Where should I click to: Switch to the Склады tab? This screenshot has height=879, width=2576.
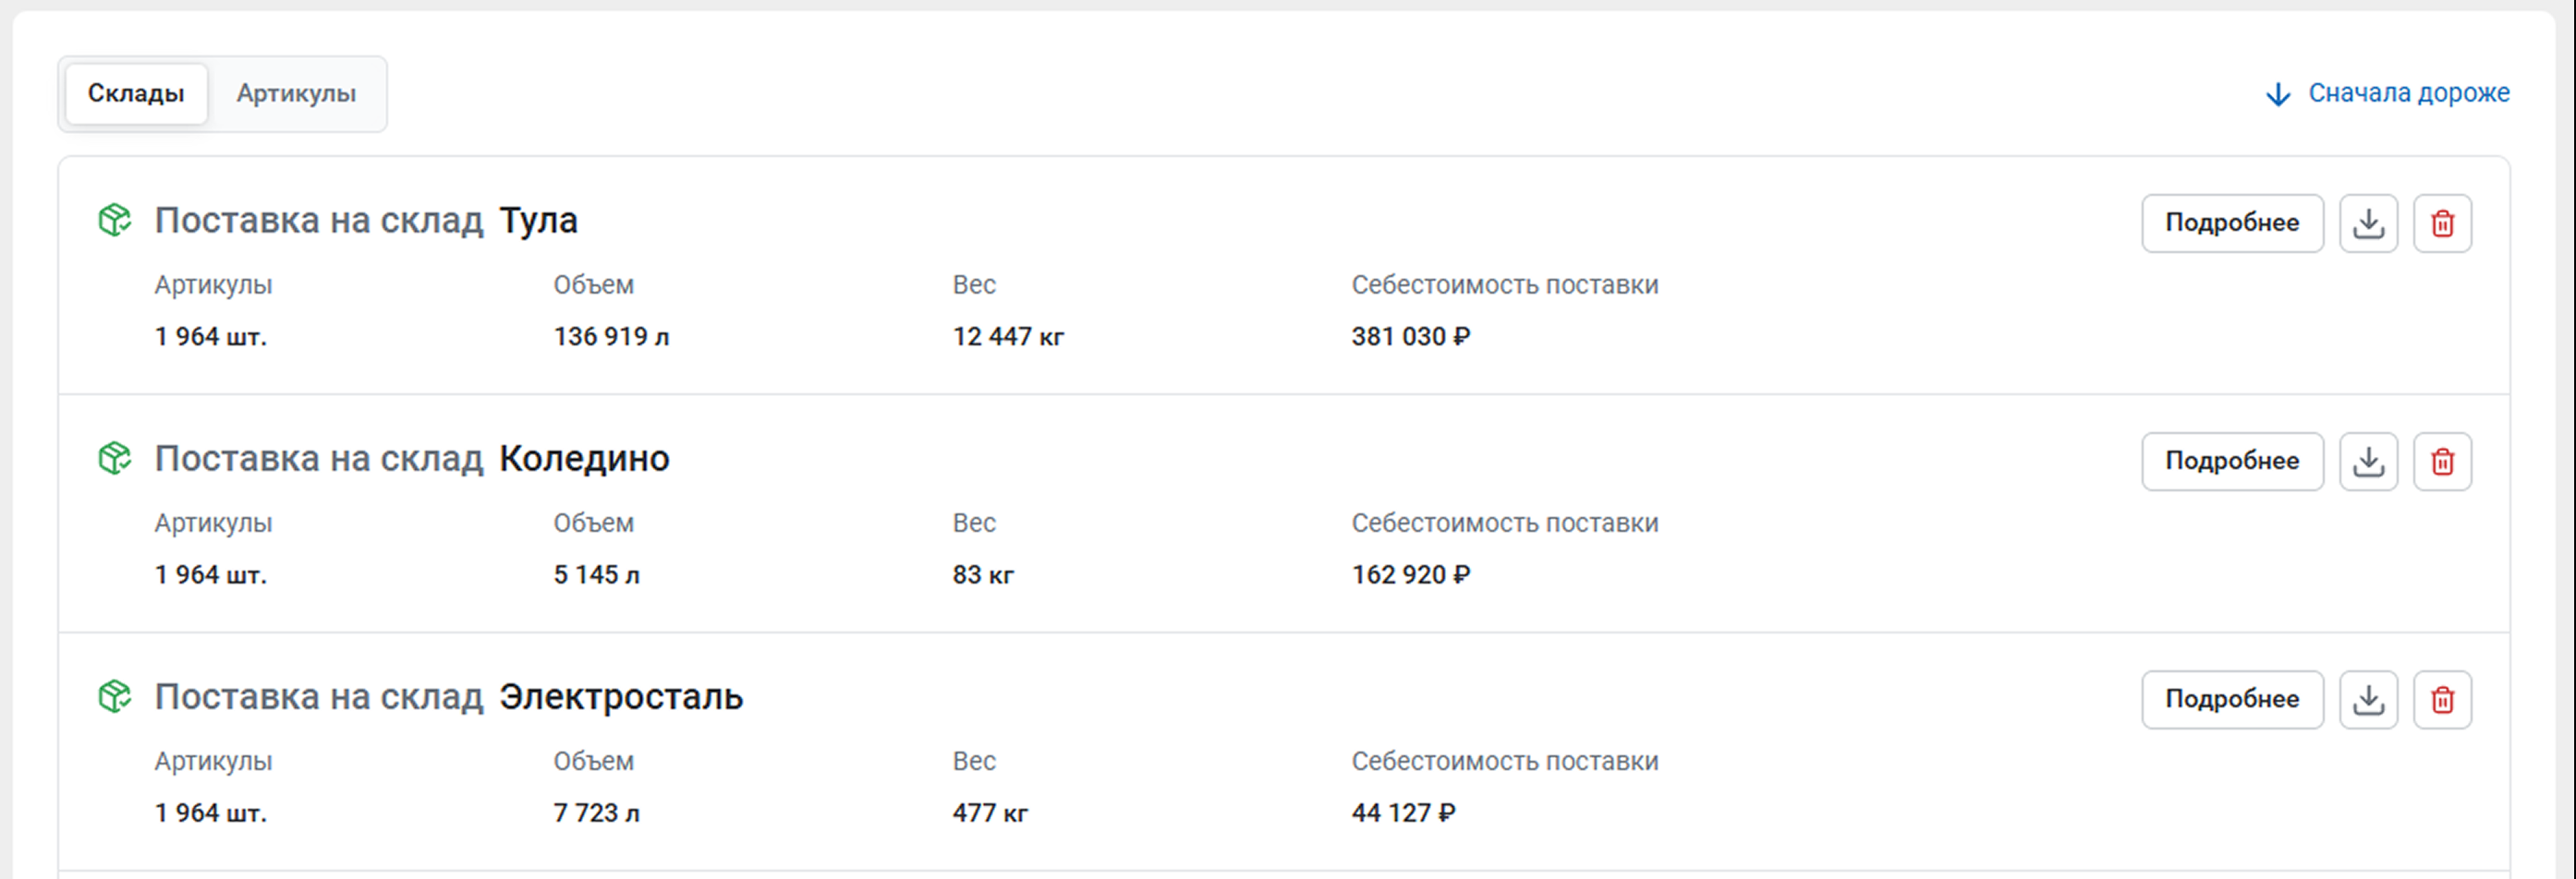(136, 94)
